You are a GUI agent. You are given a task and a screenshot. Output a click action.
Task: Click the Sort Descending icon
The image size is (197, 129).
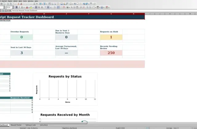tap(55, 4)
